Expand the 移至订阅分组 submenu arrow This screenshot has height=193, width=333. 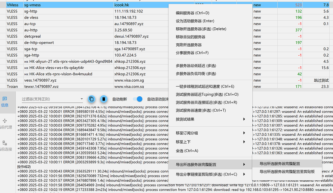coord(244,133)
